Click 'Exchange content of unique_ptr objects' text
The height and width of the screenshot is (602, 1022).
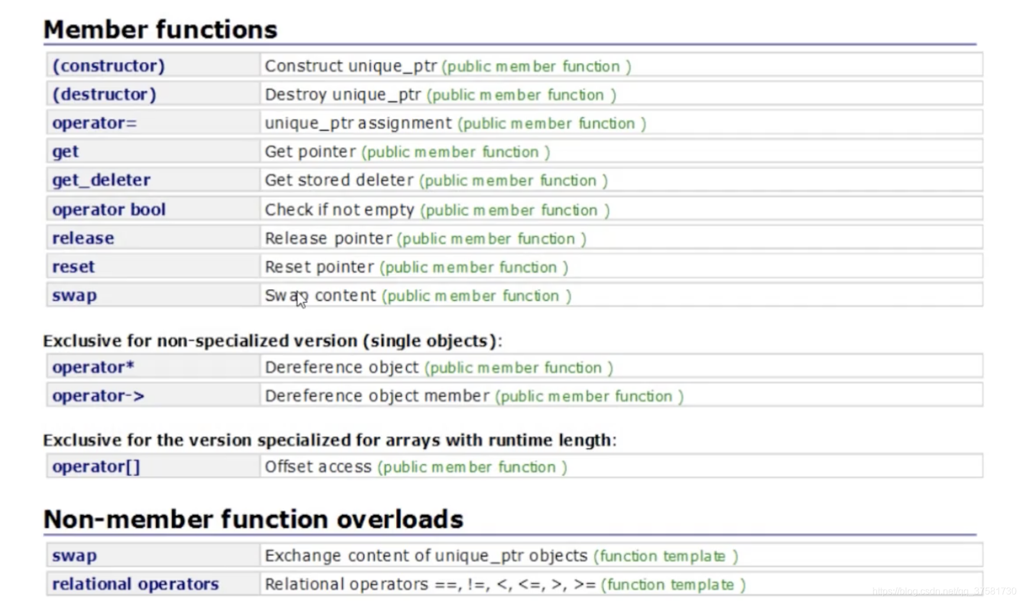pyautogui.click(x=426, y=555)
